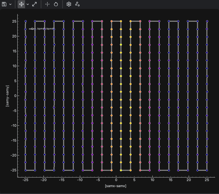219x194 pixels.
Task: Open the dropdown next to the pan tool
Action: coord(28,4)
